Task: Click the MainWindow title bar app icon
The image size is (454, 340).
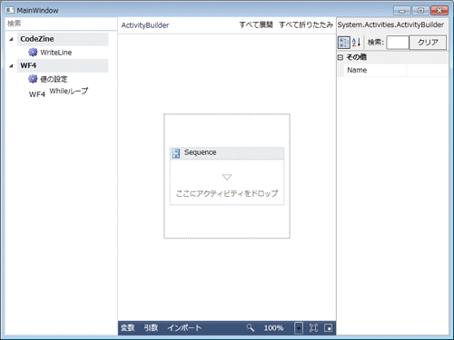Action: coord(10,10)
